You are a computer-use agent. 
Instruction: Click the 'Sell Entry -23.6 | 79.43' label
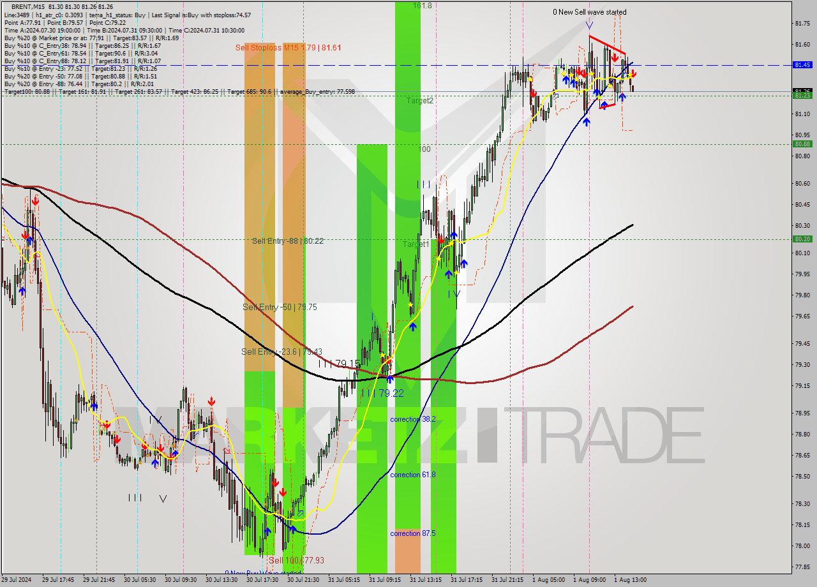[x=281, y=352]
